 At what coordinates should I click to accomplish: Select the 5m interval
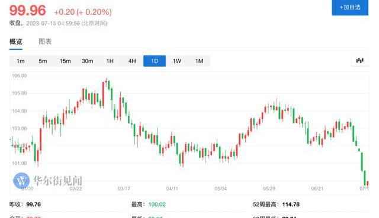pos(43,61)
